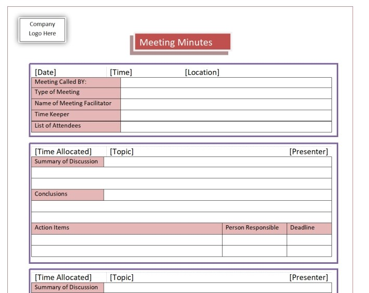Click the [Time] placeholder in header row
Screen dimensions: 369x293
121,72
